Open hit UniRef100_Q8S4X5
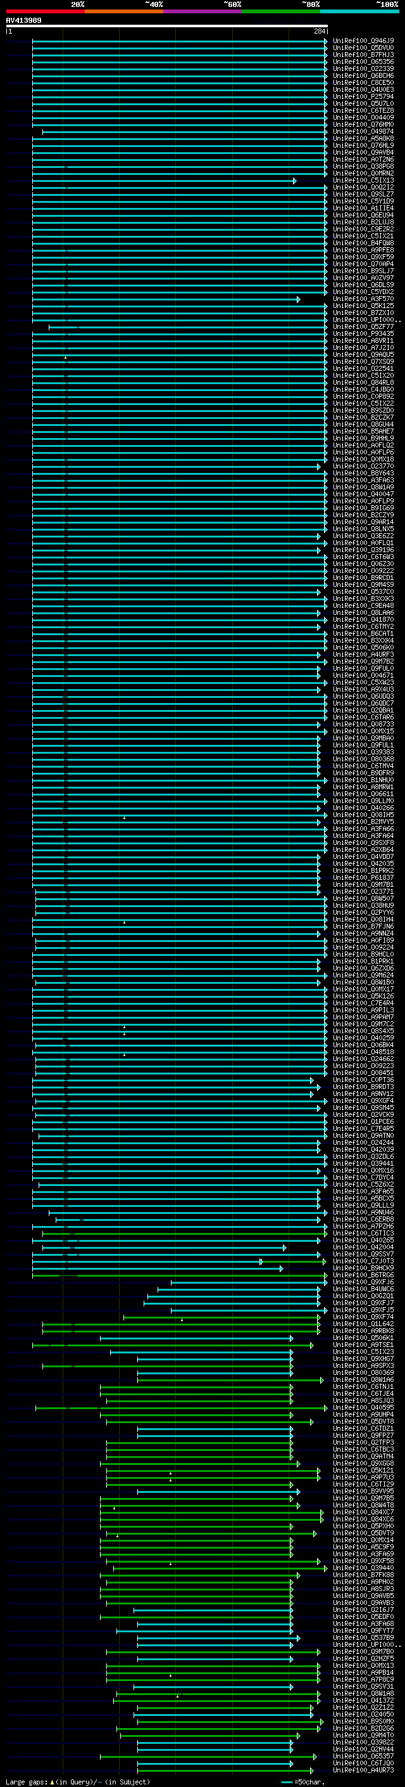Viewport: 405px width, 1787px height. (x=363, y=1031)
